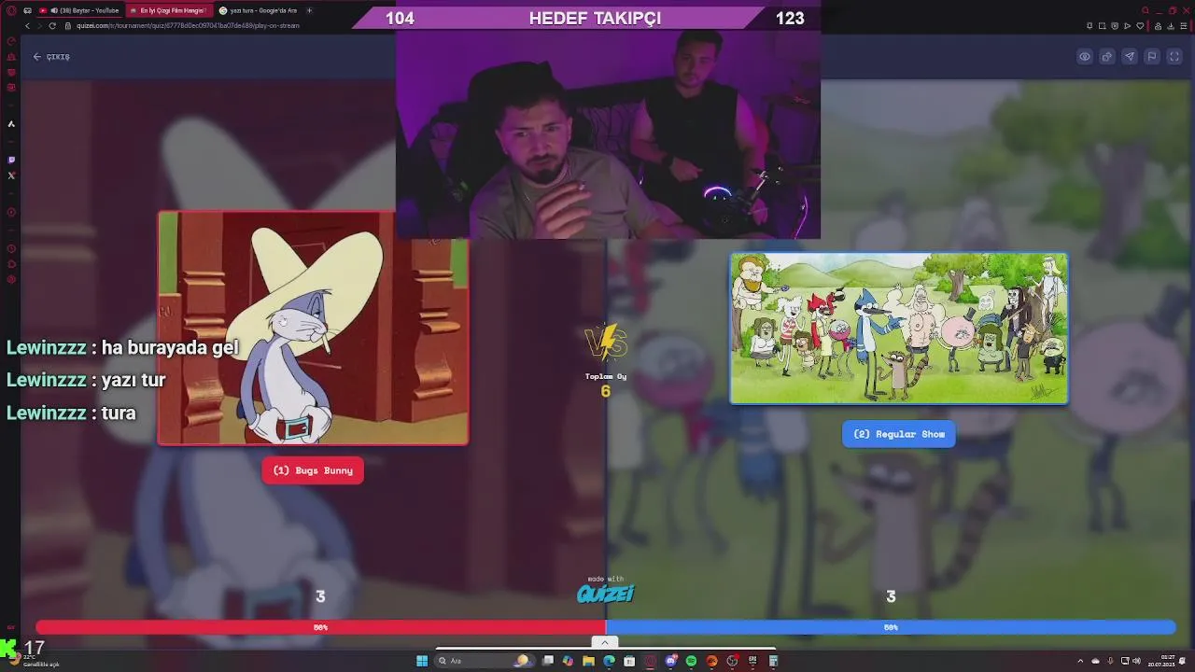1195x672 pixels.
Task: Open Spotify from the taskbar
Action: tap(691, 661)
